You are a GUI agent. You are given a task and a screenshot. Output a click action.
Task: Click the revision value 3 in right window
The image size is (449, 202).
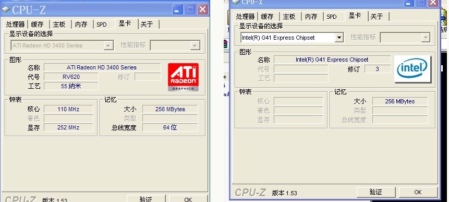pos(378,69)
